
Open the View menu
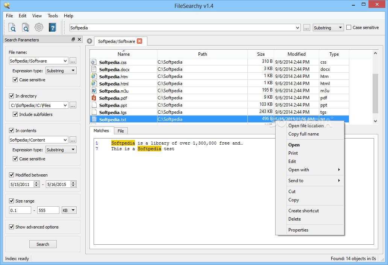(37, 15)
